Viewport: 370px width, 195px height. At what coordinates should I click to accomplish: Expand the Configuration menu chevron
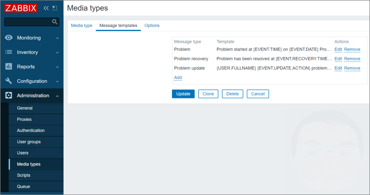pos(57,81)
